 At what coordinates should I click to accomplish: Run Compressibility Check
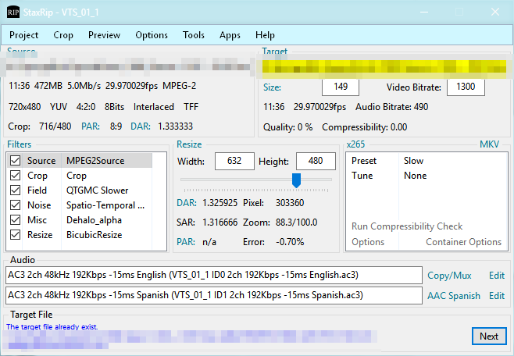[x=406, y=226]
